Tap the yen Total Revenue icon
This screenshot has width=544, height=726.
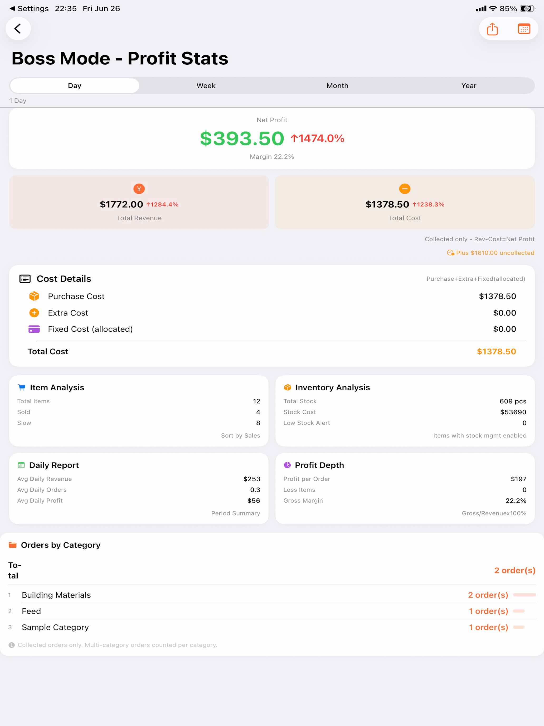coord(139,189)
